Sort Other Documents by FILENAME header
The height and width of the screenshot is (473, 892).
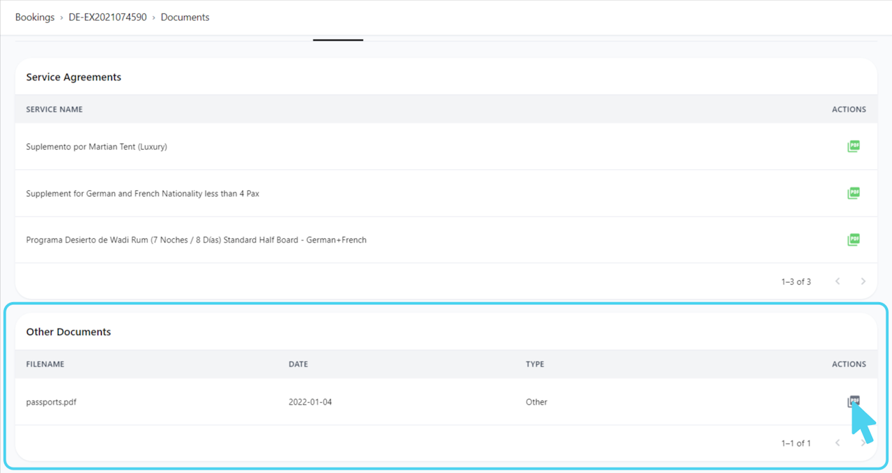pos(45,364)
